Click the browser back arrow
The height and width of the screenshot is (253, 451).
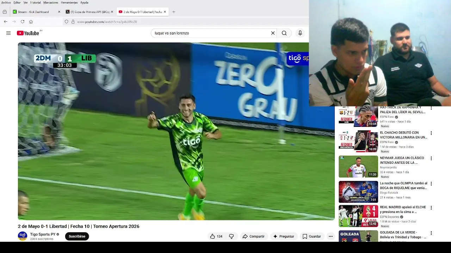[6, 22]
